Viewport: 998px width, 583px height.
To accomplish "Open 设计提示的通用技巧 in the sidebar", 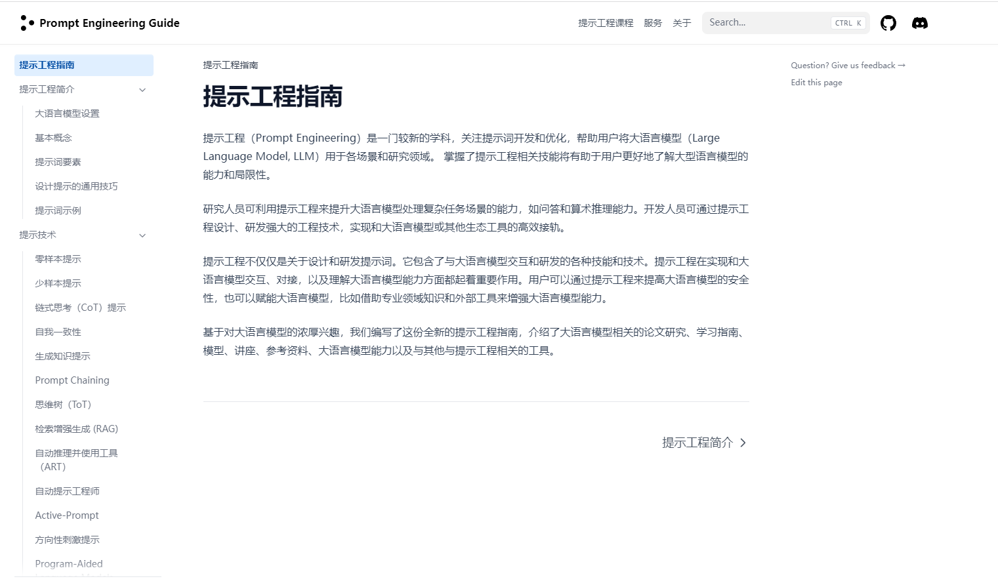I will [76, 186].
